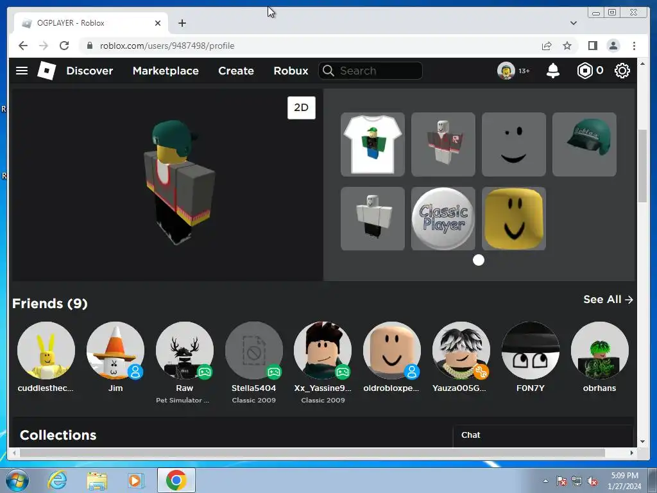This screenshot has height=493, width=657.
Task: Select the white shirt black pants item
Action: 373,218
